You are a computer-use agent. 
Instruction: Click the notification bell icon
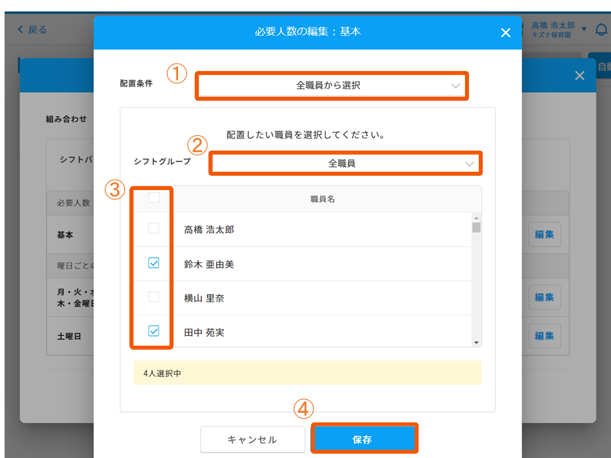601,30
